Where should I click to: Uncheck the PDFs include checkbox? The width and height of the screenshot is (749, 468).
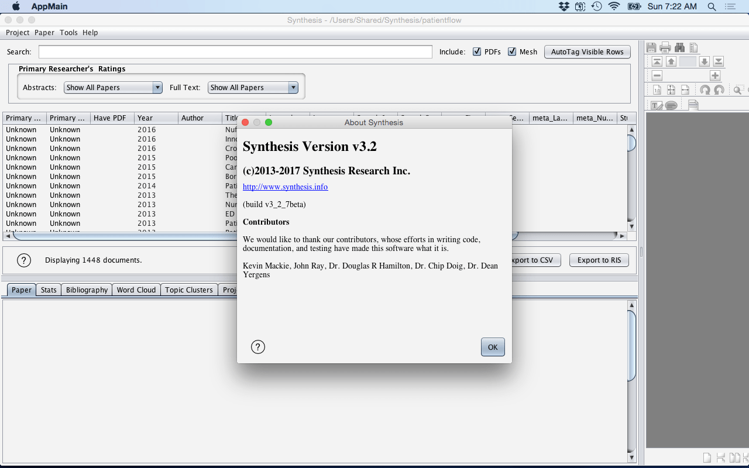click(x=477, y=51)
